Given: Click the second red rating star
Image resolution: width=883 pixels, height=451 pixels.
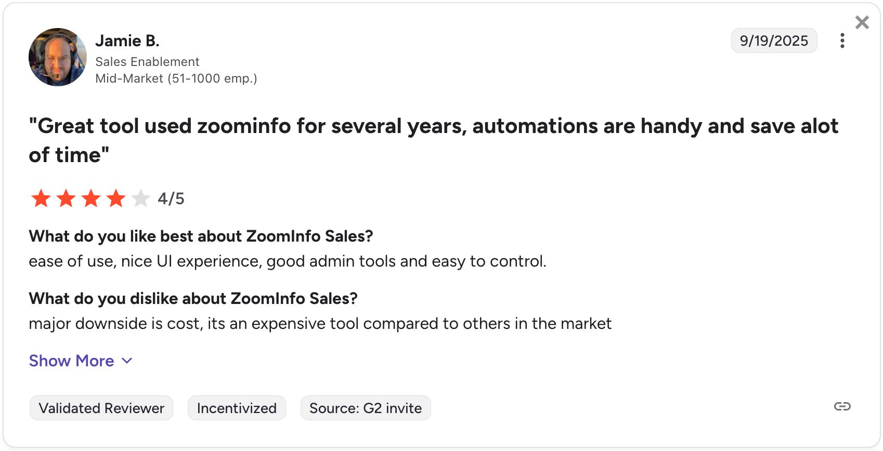Looking at the screenshot, I should 66,198.
